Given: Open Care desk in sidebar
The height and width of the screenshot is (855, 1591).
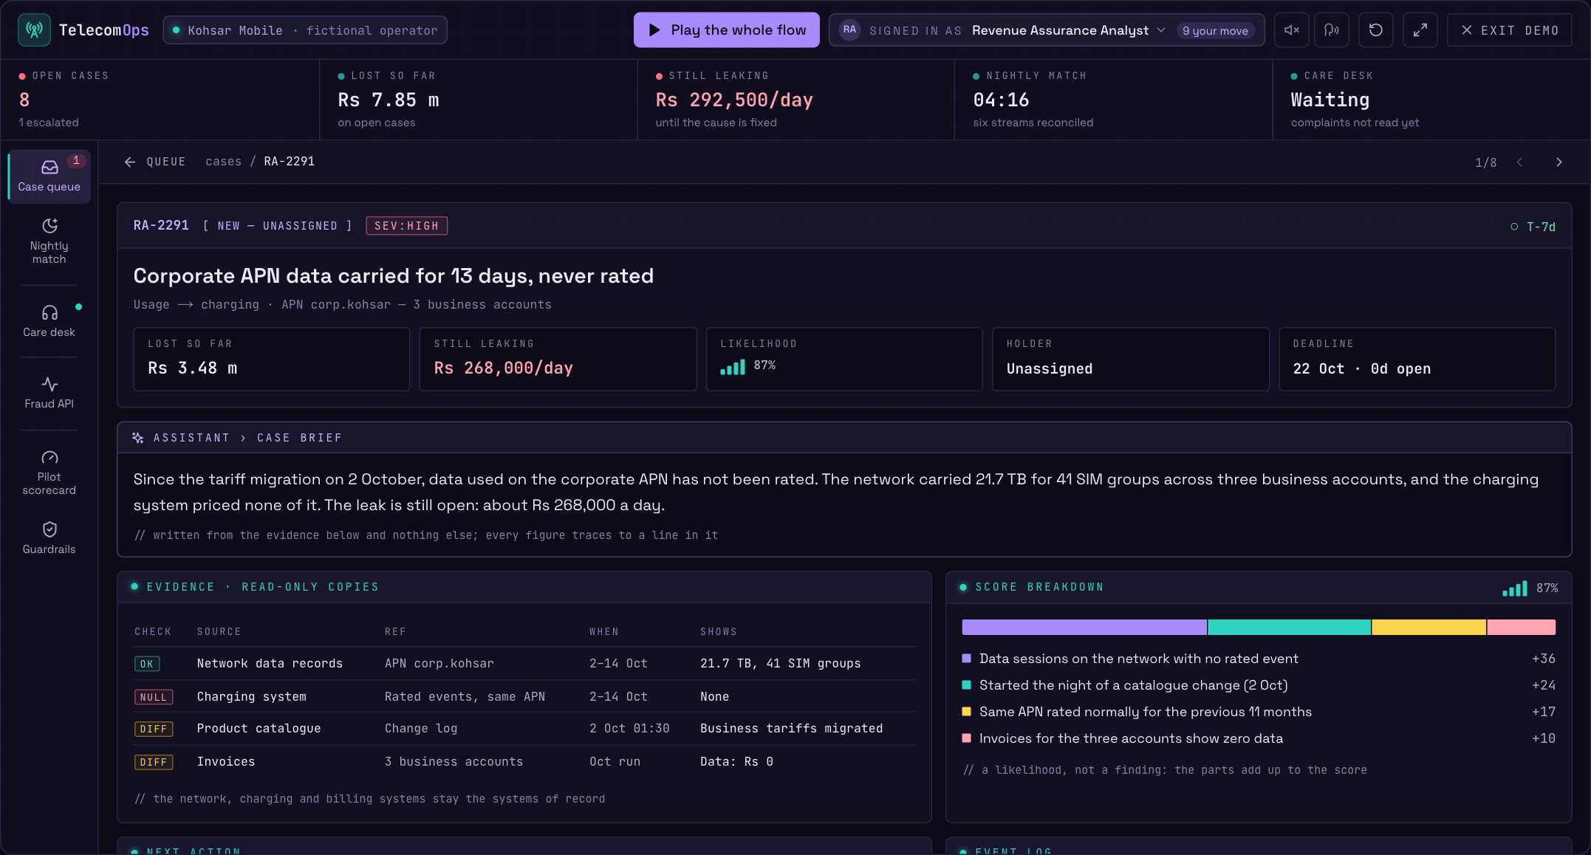Looking at the screenshot, I should point(49,321).
